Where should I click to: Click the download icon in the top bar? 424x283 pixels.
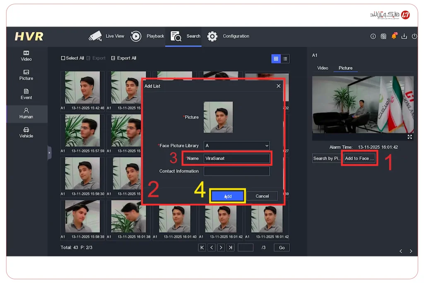[405, 36]
